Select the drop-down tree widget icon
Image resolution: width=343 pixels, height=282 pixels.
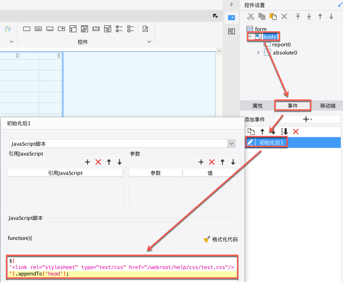pos(108,29)
